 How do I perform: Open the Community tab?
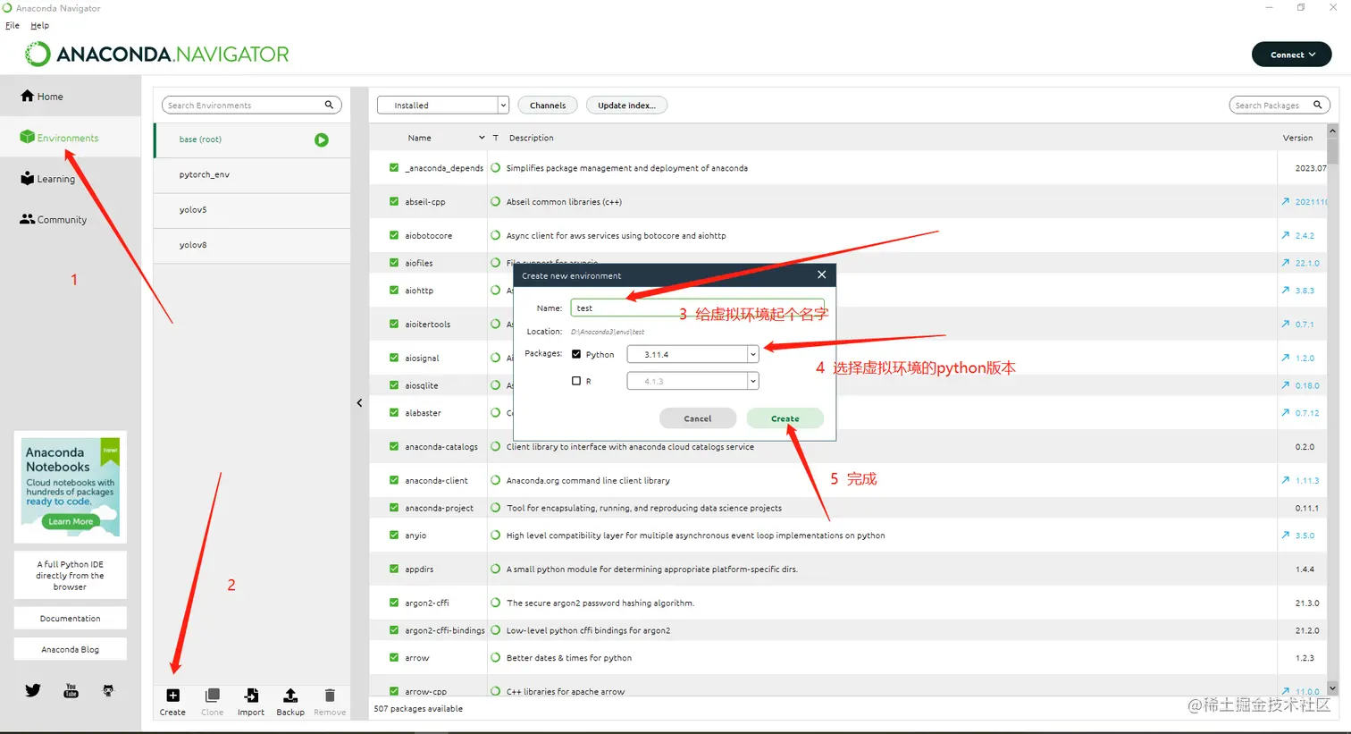pyautogui.click(x=71, y=219)
